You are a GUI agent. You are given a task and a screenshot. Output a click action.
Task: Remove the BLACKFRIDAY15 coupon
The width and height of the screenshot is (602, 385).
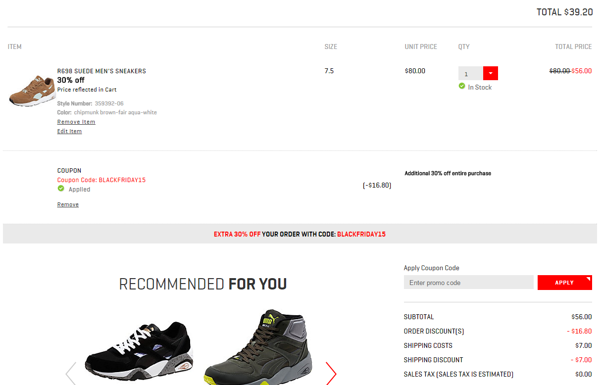(x=68, y=204)
